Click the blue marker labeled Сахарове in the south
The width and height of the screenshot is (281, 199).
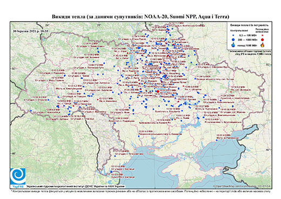(139, 136)
